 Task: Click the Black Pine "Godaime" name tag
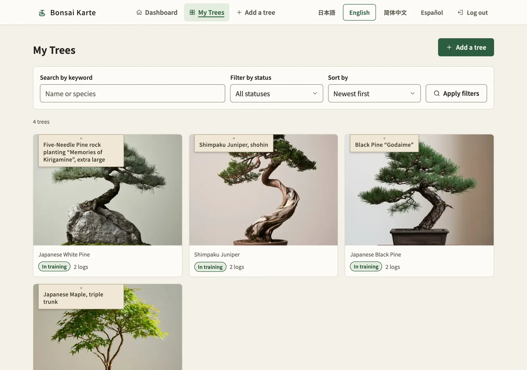[384, 143]
